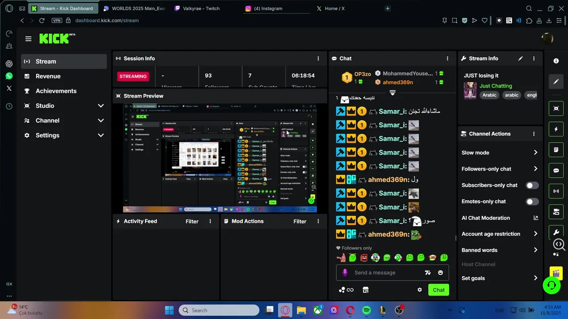The height and width of the screenshot is (319, 568).
Task: Click the pencil edit icon in right rail
Action: click(x=556, y=82)
